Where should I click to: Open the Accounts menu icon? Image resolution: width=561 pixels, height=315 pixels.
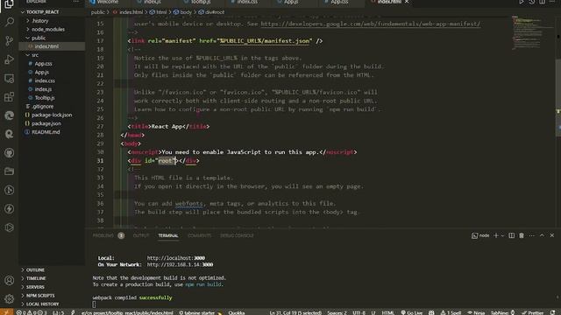point(10,280)
